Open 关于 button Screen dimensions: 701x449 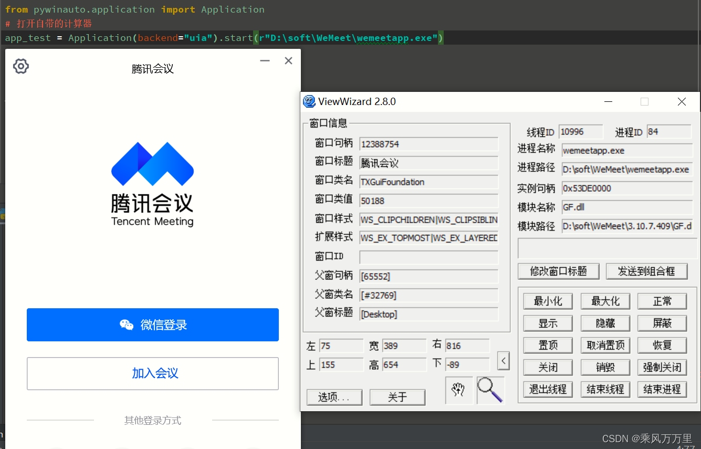(x=397, y=398)
